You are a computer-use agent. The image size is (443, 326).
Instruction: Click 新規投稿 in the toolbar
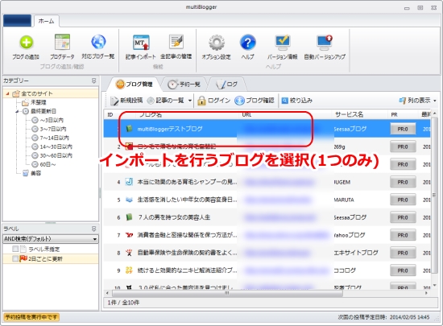(126, 101)
